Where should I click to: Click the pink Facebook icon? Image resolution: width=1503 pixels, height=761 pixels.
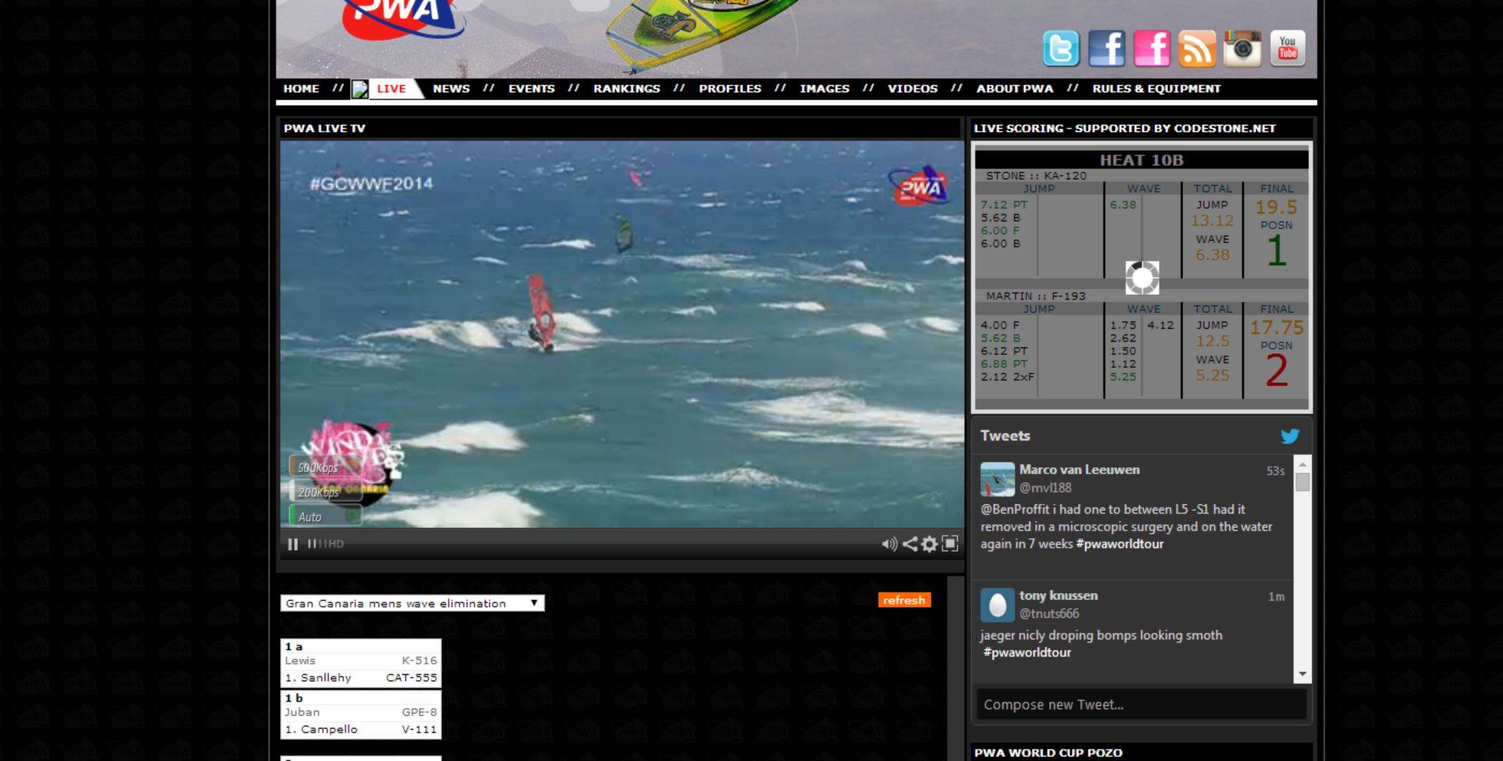(x=1152, y=49)
